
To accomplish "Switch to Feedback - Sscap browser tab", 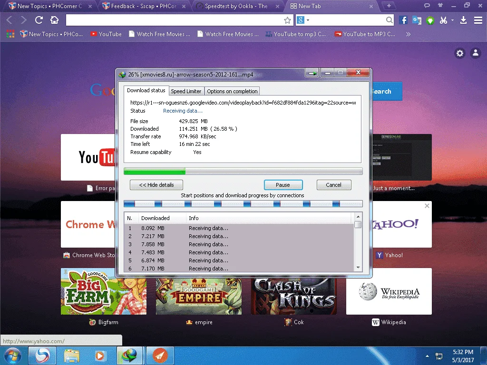I will (x=144, y=6).
